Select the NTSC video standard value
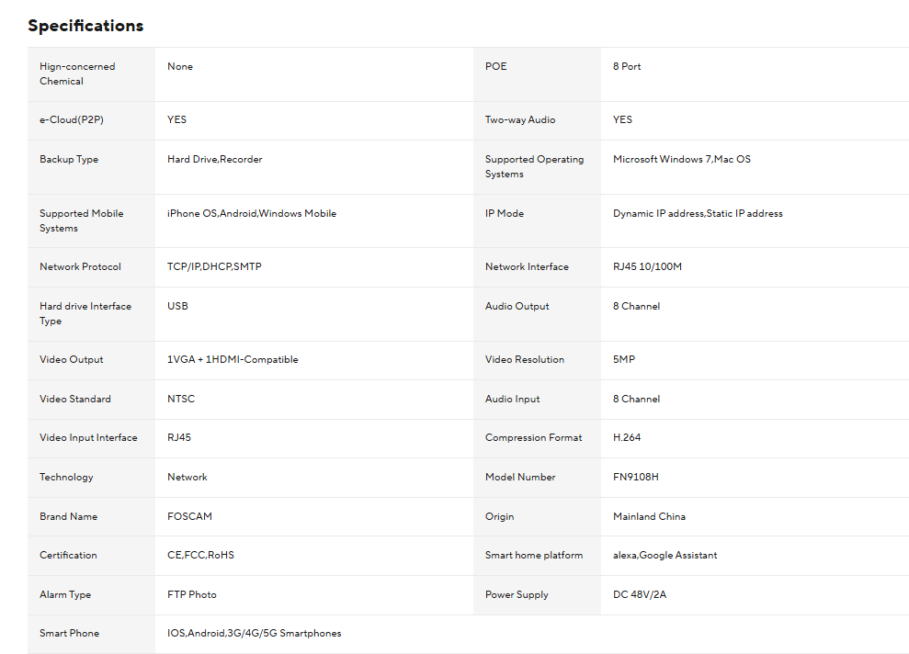The width and height of the screenshot is (909, 654). (181, 399)
